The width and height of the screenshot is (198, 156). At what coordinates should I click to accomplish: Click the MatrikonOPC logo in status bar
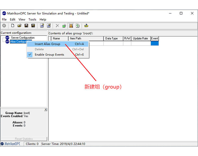[x=10, y=144]
